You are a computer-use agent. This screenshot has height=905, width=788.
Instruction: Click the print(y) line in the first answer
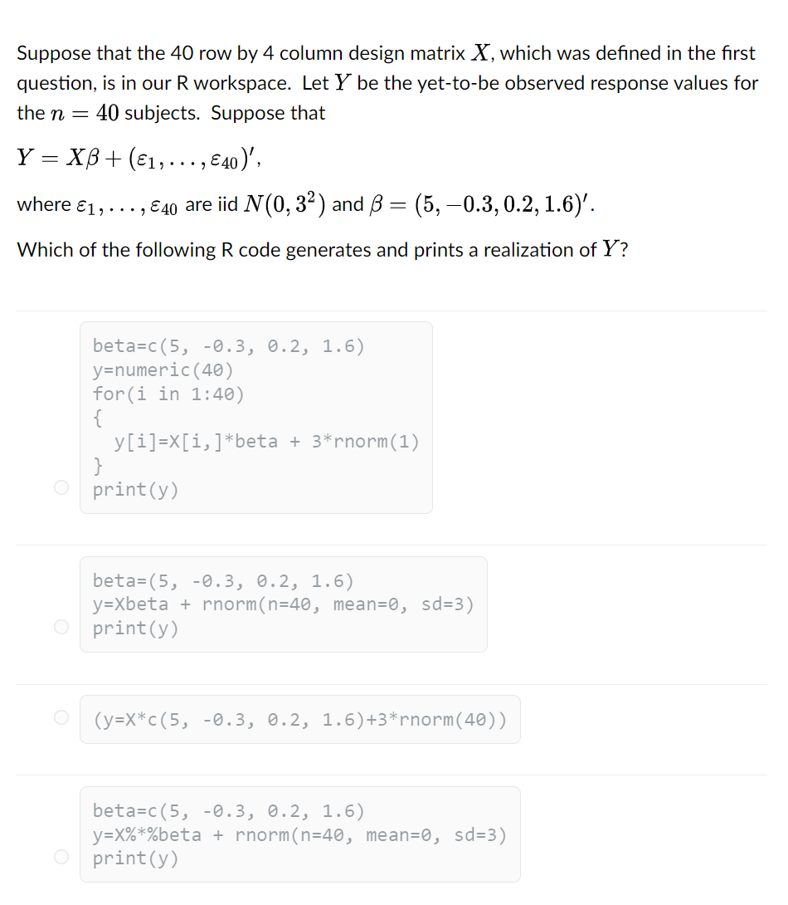tap(134, 489)
